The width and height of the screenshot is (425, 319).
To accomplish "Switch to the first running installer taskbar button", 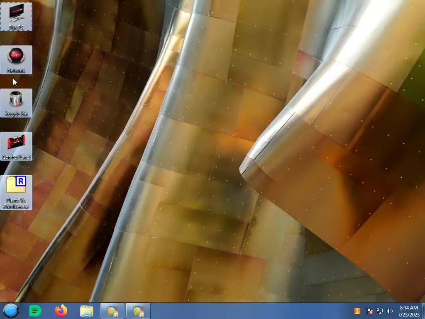I will (112, 311).
